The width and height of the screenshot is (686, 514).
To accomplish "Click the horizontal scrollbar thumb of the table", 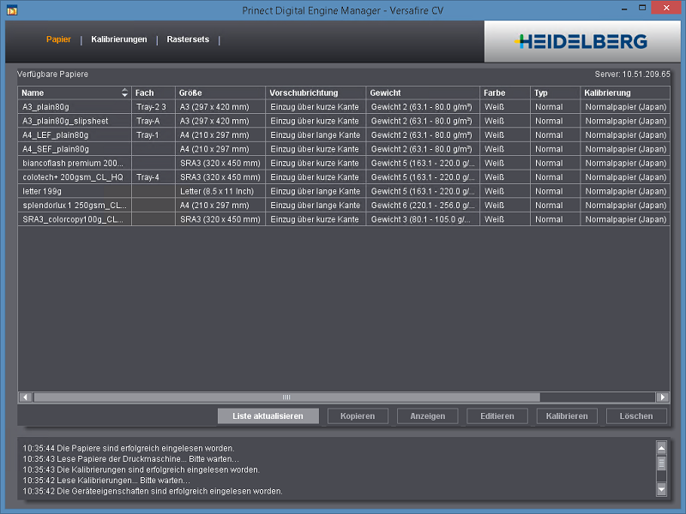I will click(x=286, y=397).
